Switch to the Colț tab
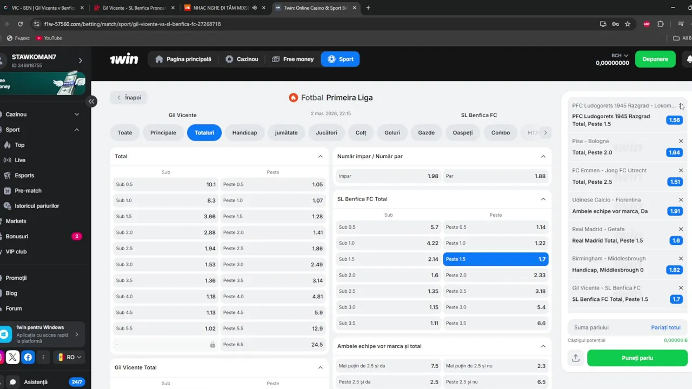 (x=361, y=132)
